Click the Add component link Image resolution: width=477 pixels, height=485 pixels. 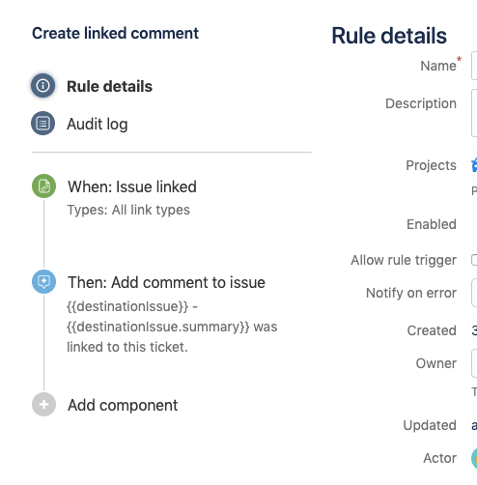[123, 405]
